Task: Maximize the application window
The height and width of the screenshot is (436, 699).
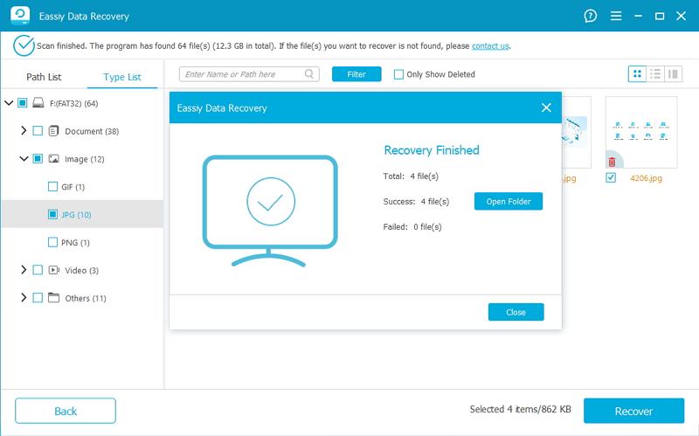Action: pos(660,16)
